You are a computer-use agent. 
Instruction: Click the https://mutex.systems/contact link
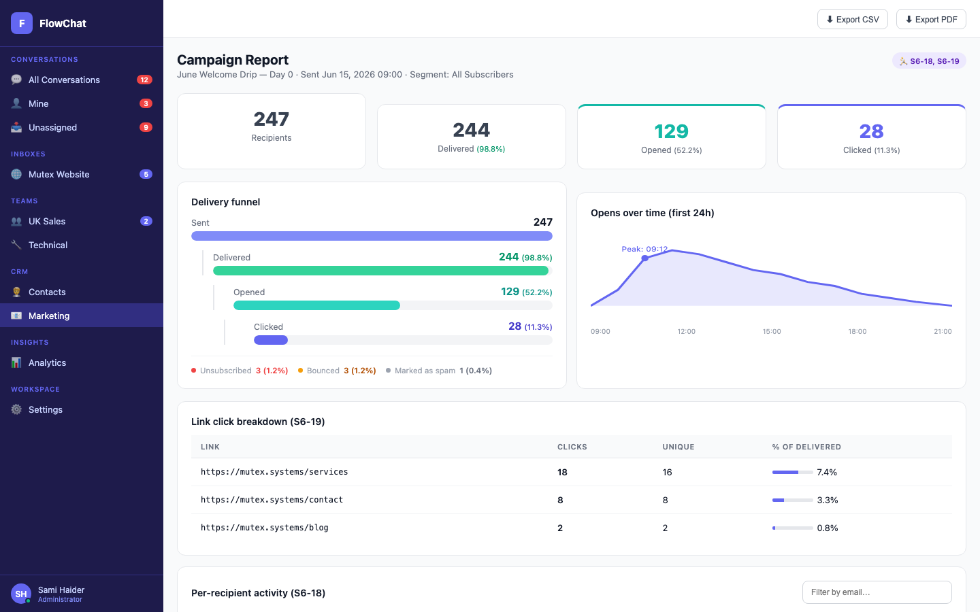pos(272,500)
